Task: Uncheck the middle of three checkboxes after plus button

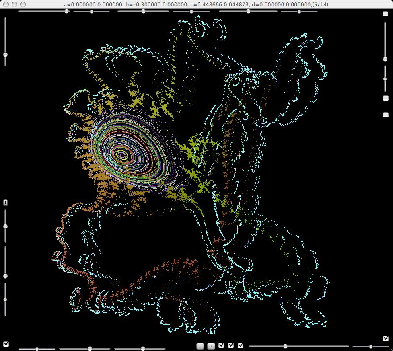Action: [x=231, y=345]
